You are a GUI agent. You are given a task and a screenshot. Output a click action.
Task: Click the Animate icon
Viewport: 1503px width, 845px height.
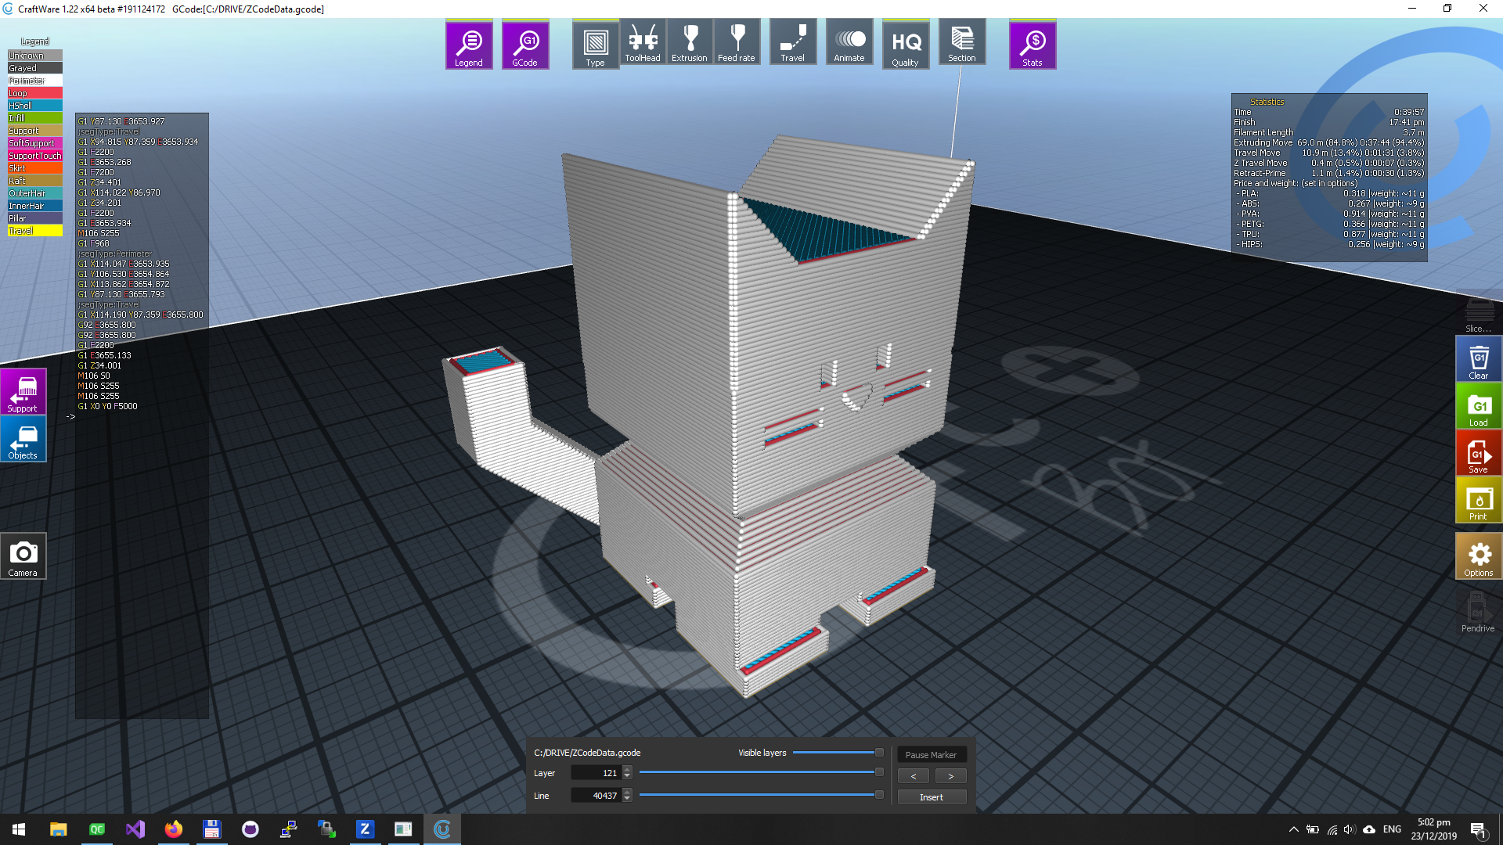click(849, 43)
